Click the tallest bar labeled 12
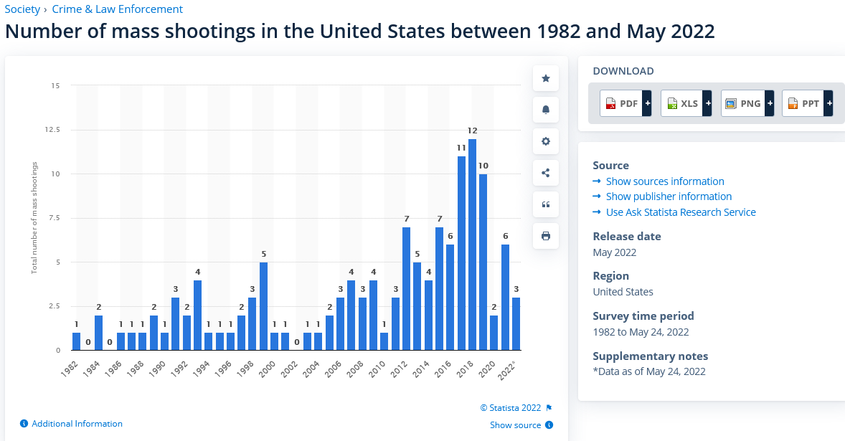Screen dimensions: 845x441 coord(472,244)
